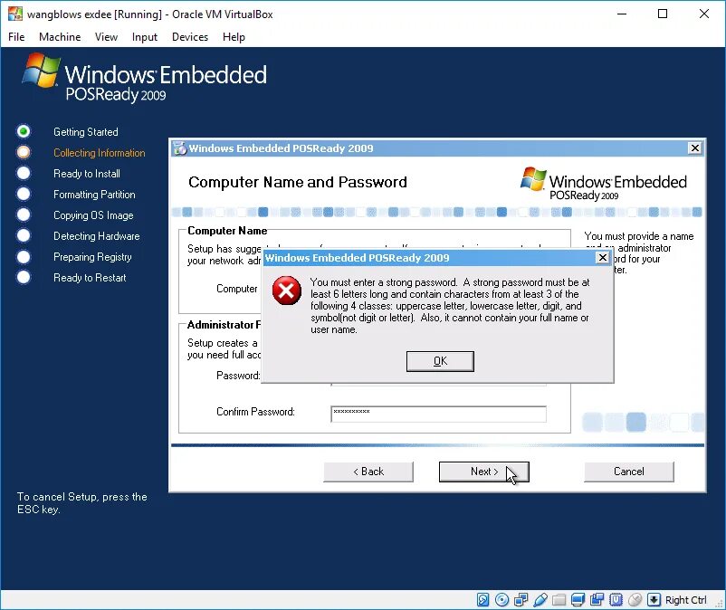726x610 pixels.
Task: Open the Devices menu
Action: [190, 37]
